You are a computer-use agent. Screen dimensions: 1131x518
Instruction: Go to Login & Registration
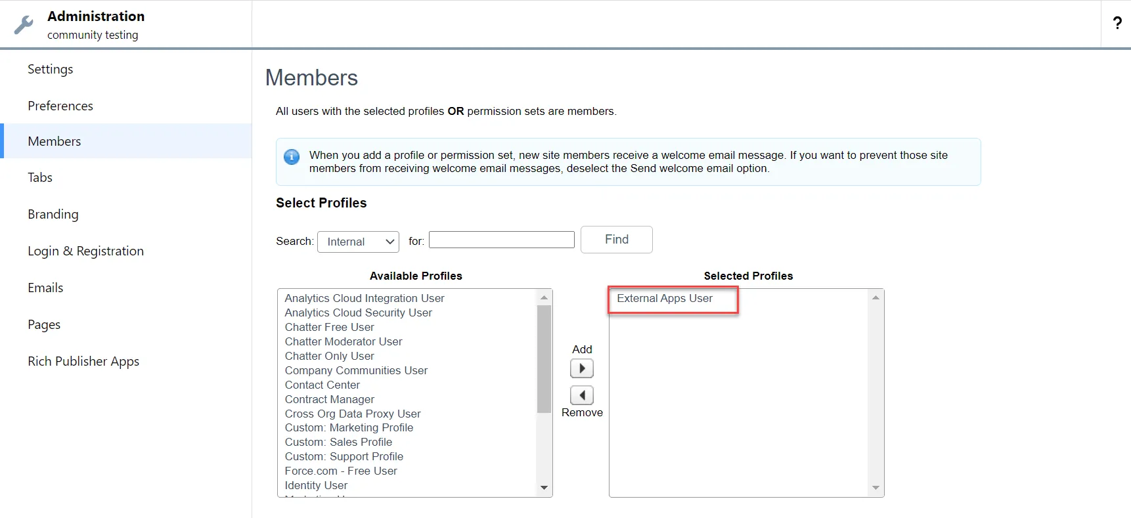pos(85,251)
